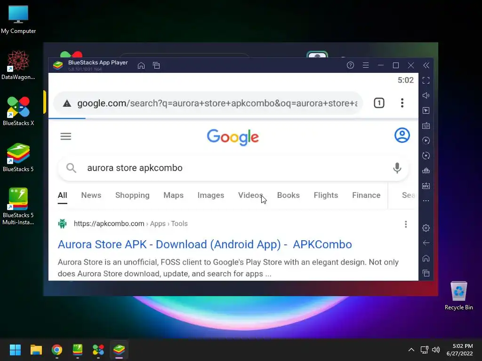Open BlueStacks X from the taskbar

tap(98, 350)
